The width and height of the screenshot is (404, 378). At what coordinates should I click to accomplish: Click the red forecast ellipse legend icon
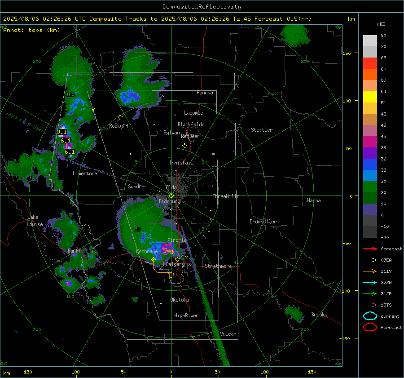pyautogui.click(x=370, y=327)
